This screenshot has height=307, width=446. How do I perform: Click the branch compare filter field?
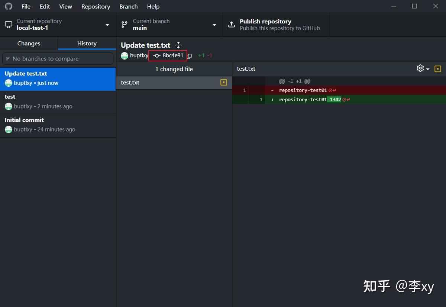pyautogui.click(x=58, y=58)
